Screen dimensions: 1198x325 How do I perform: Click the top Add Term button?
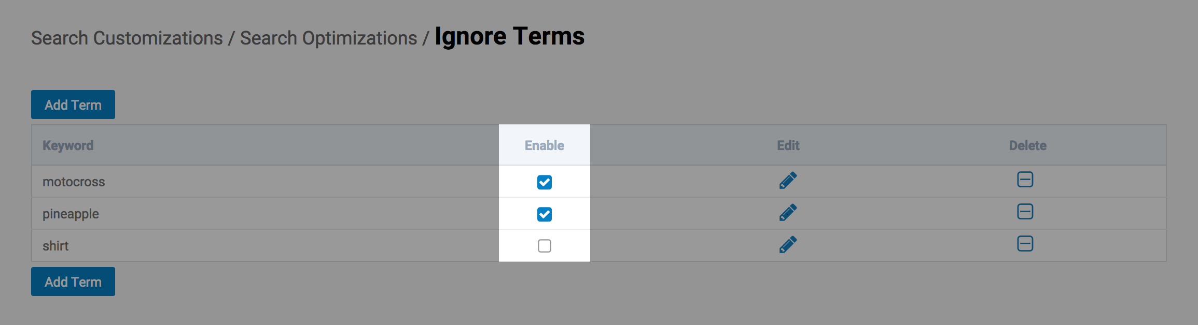click(73, 105)
